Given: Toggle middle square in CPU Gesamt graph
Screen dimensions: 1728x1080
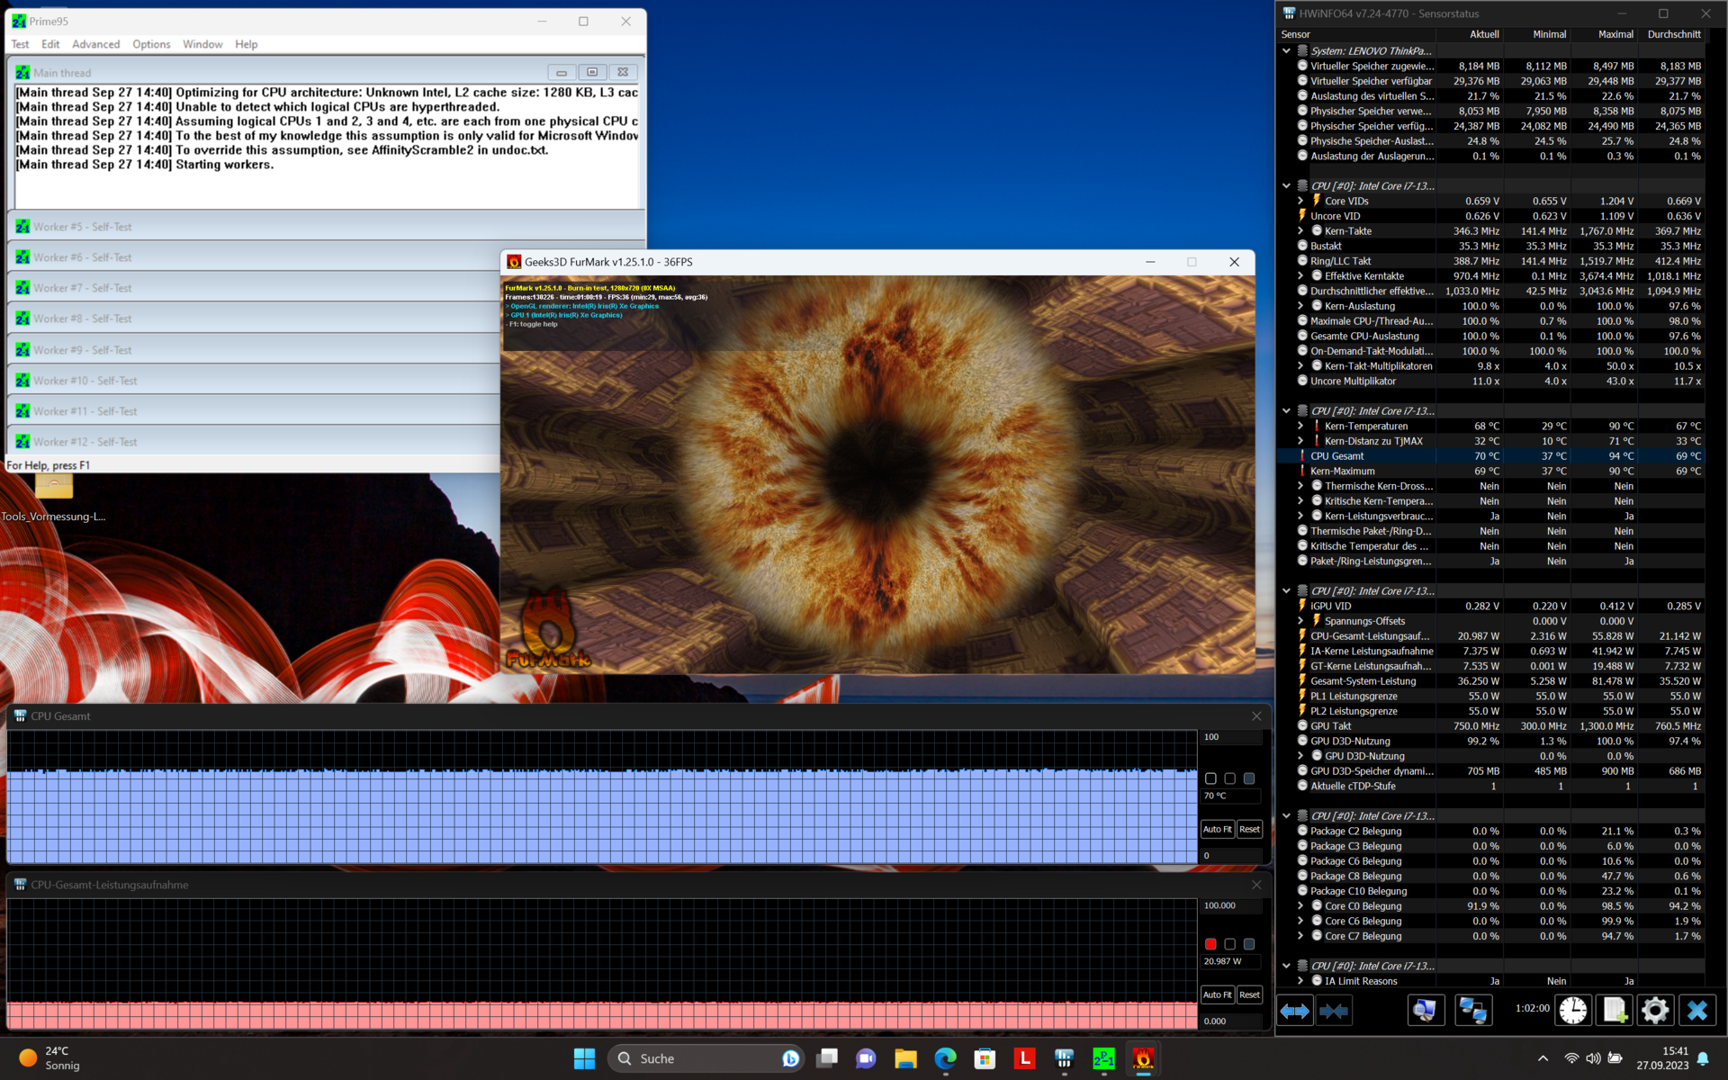Looking at the screenshot, I should coord(1229,778).
